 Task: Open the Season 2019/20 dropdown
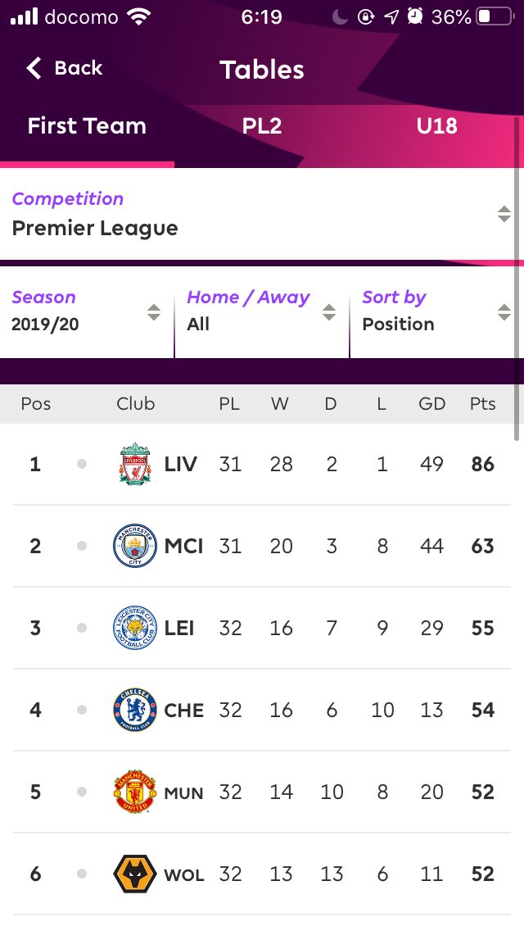pos(88,311)
